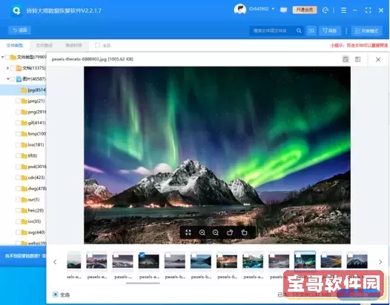Expand the 文档 tree node arrow

pos(8,68)
